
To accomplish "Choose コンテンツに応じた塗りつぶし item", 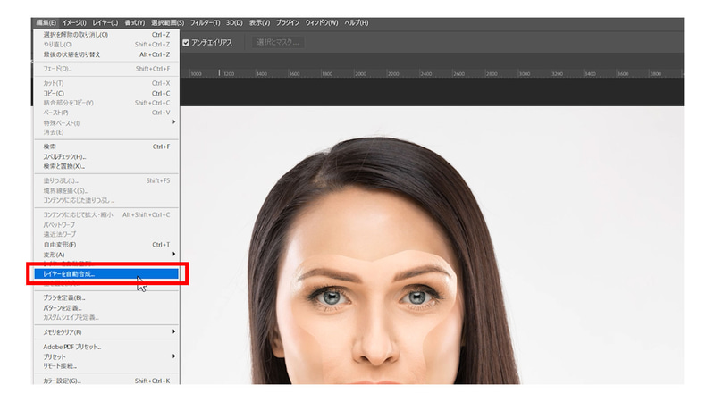I will pos(106,200).
